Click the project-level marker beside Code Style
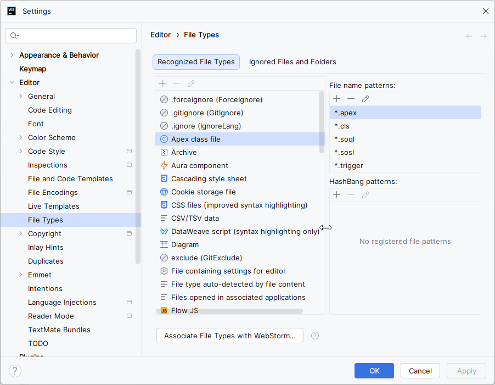The width and height of the screenshot is (495, 385). [129, 151]
